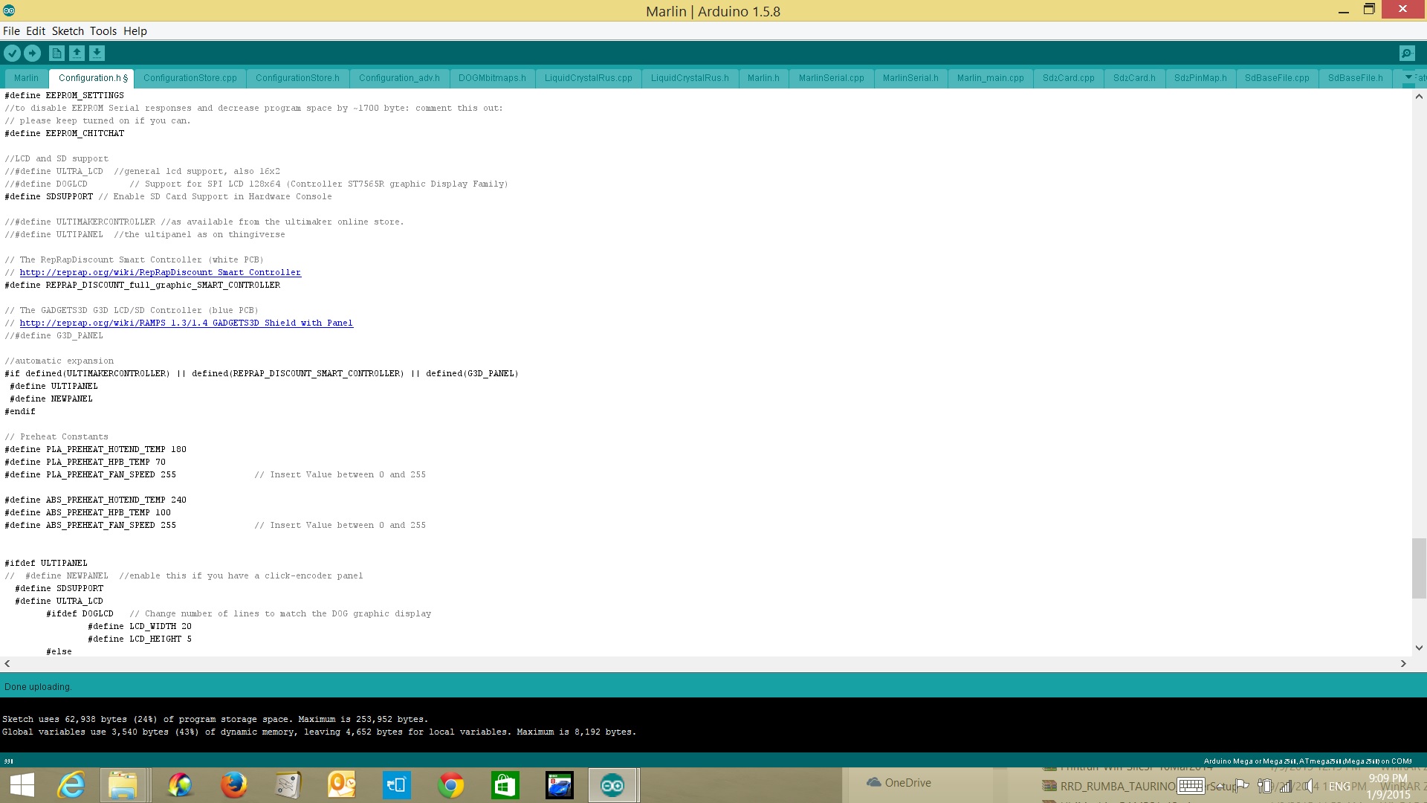
Task: Expand the tab list dropdown arrow
Action: 1408,77
